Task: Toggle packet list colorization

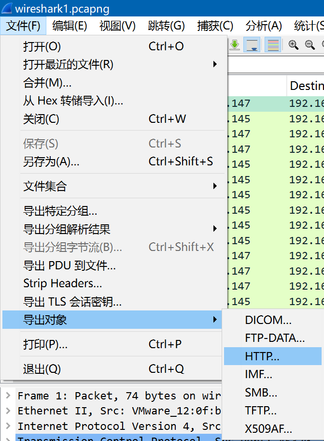Action: point(273,45)
